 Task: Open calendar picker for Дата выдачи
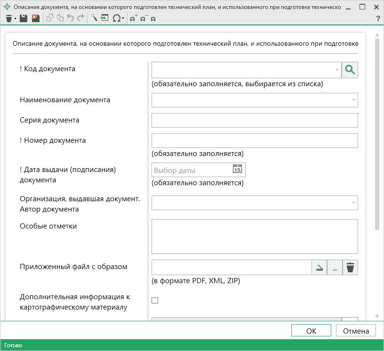point(237,170)
